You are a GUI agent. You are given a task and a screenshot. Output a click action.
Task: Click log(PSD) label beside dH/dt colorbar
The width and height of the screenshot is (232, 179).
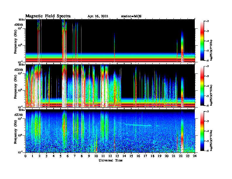pyautogui.click(x=211, y=50)
